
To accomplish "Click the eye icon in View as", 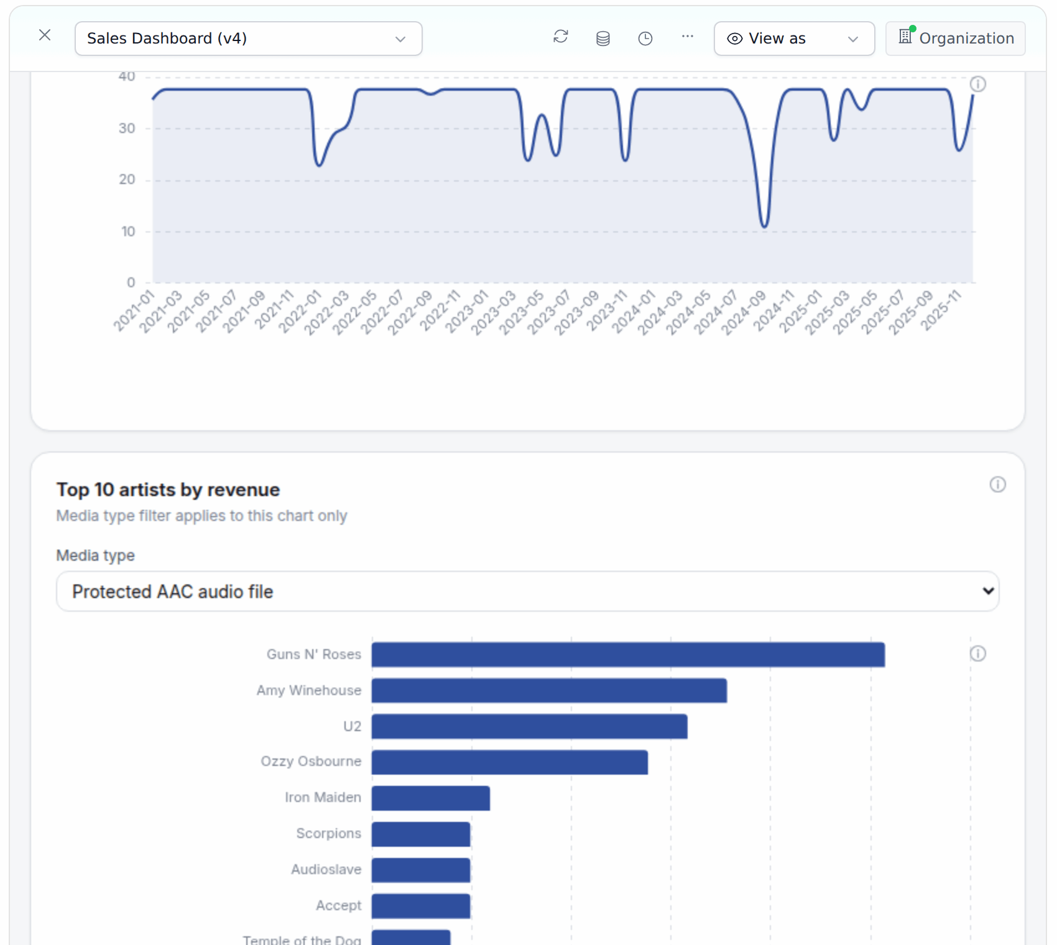I will [x=735, y=39].
